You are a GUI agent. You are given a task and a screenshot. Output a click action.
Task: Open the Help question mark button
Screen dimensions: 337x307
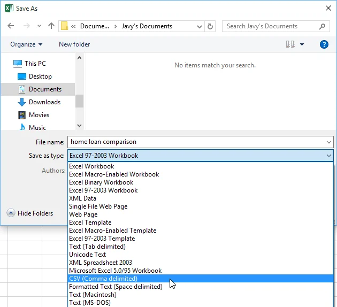click(x=324, y=44)
